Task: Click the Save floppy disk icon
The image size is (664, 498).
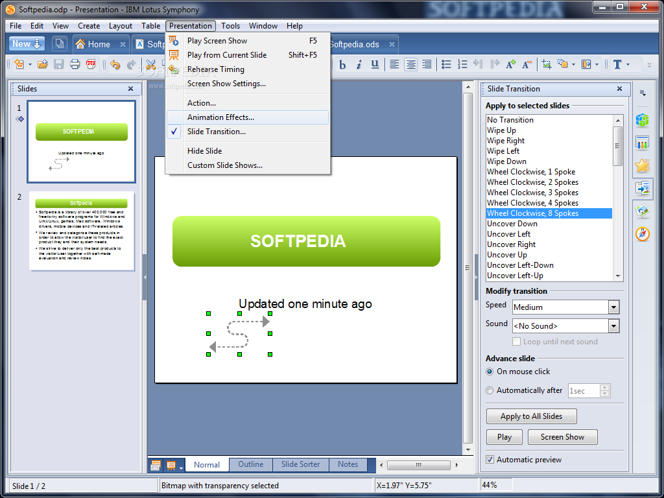Action: [x=59, y=64]
